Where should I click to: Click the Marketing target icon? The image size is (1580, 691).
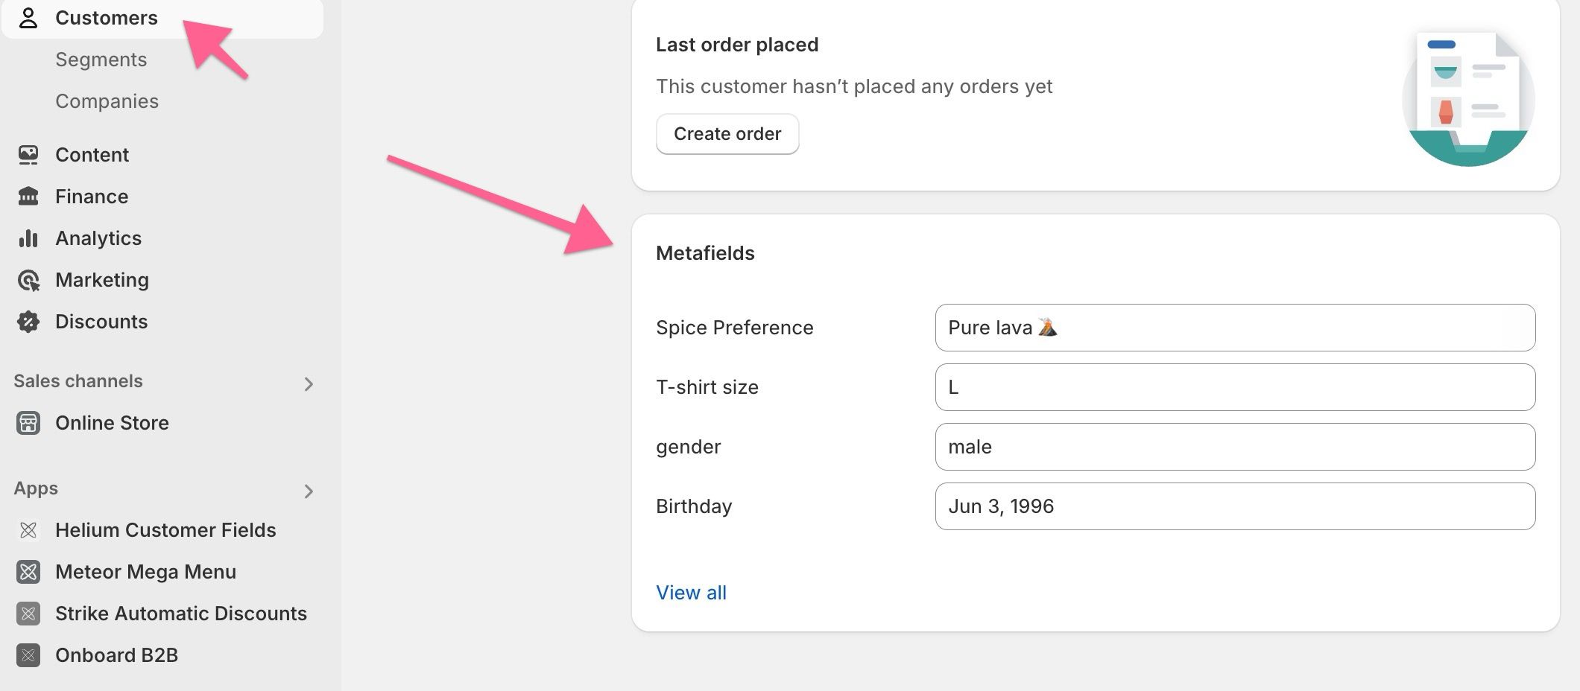(28, 280)
